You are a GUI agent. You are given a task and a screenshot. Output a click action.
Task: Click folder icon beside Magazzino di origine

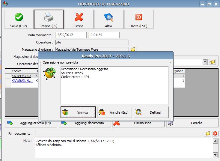pyautogui.click(x=133, y=49)
